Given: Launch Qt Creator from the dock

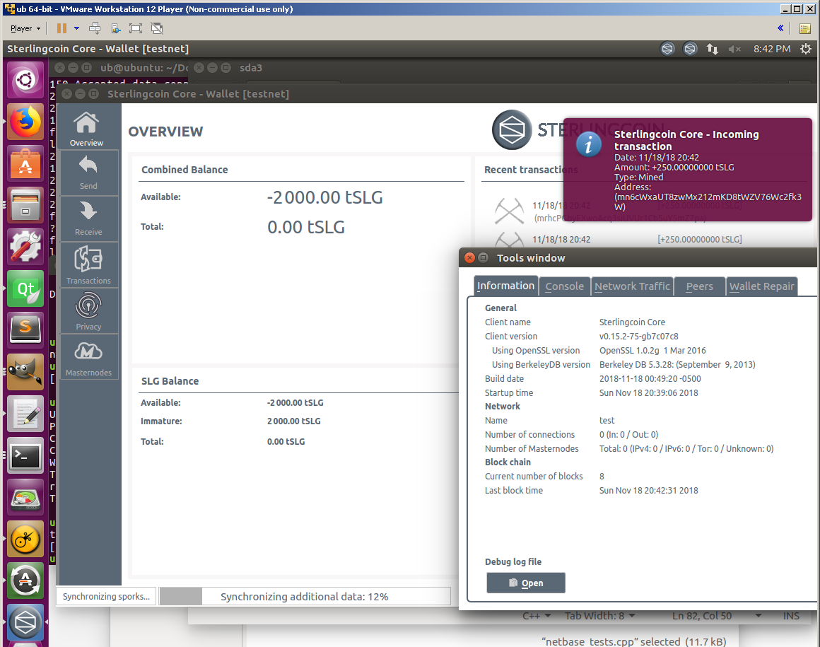Looking at the screenshot, I should 25,288.
